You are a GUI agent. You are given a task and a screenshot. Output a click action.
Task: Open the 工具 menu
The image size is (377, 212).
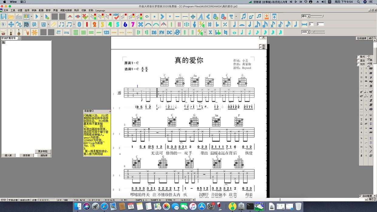click(13, 10)
